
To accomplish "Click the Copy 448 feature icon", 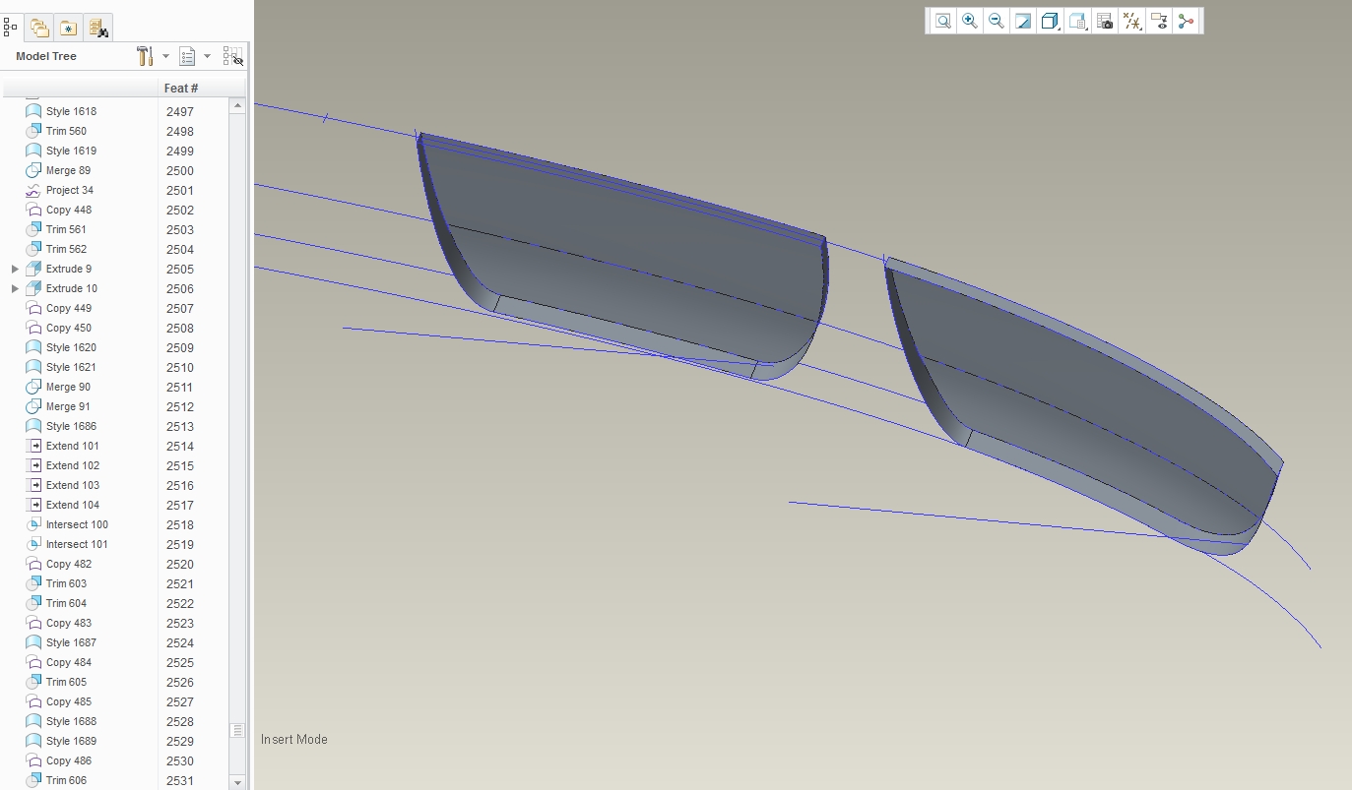I will [x=33, y=210].
